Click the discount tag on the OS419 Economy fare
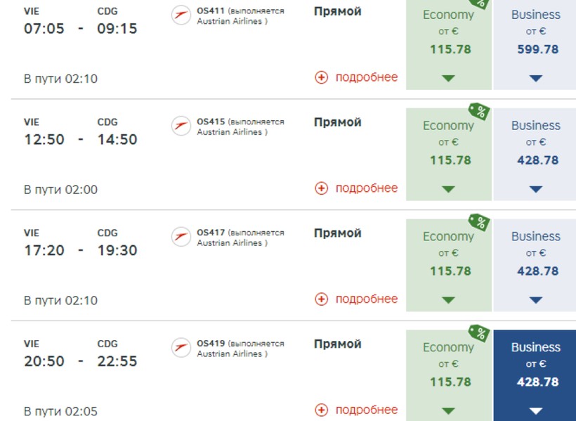This screenshot has width=576, height=421. click(x=479, y=333)
